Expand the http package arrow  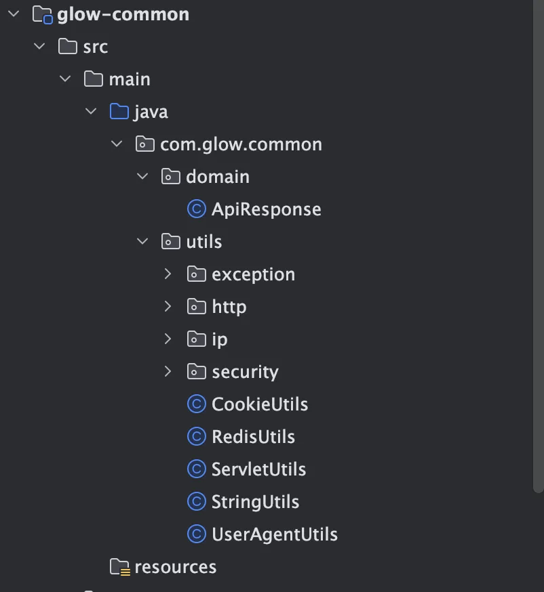point(168,307)
